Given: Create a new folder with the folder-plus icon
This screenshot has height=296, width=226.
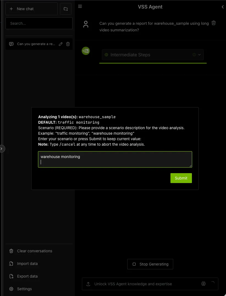Looking at the screenshot, I should (66, 9).
